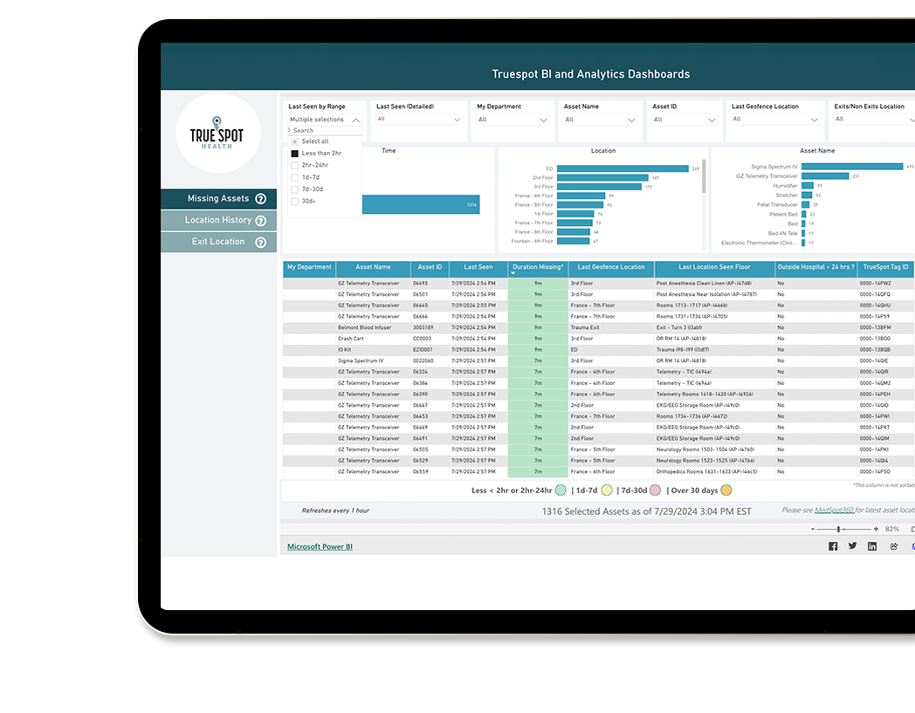Switch to the Location History tab

pyautogui.click(x=218, y=221)
